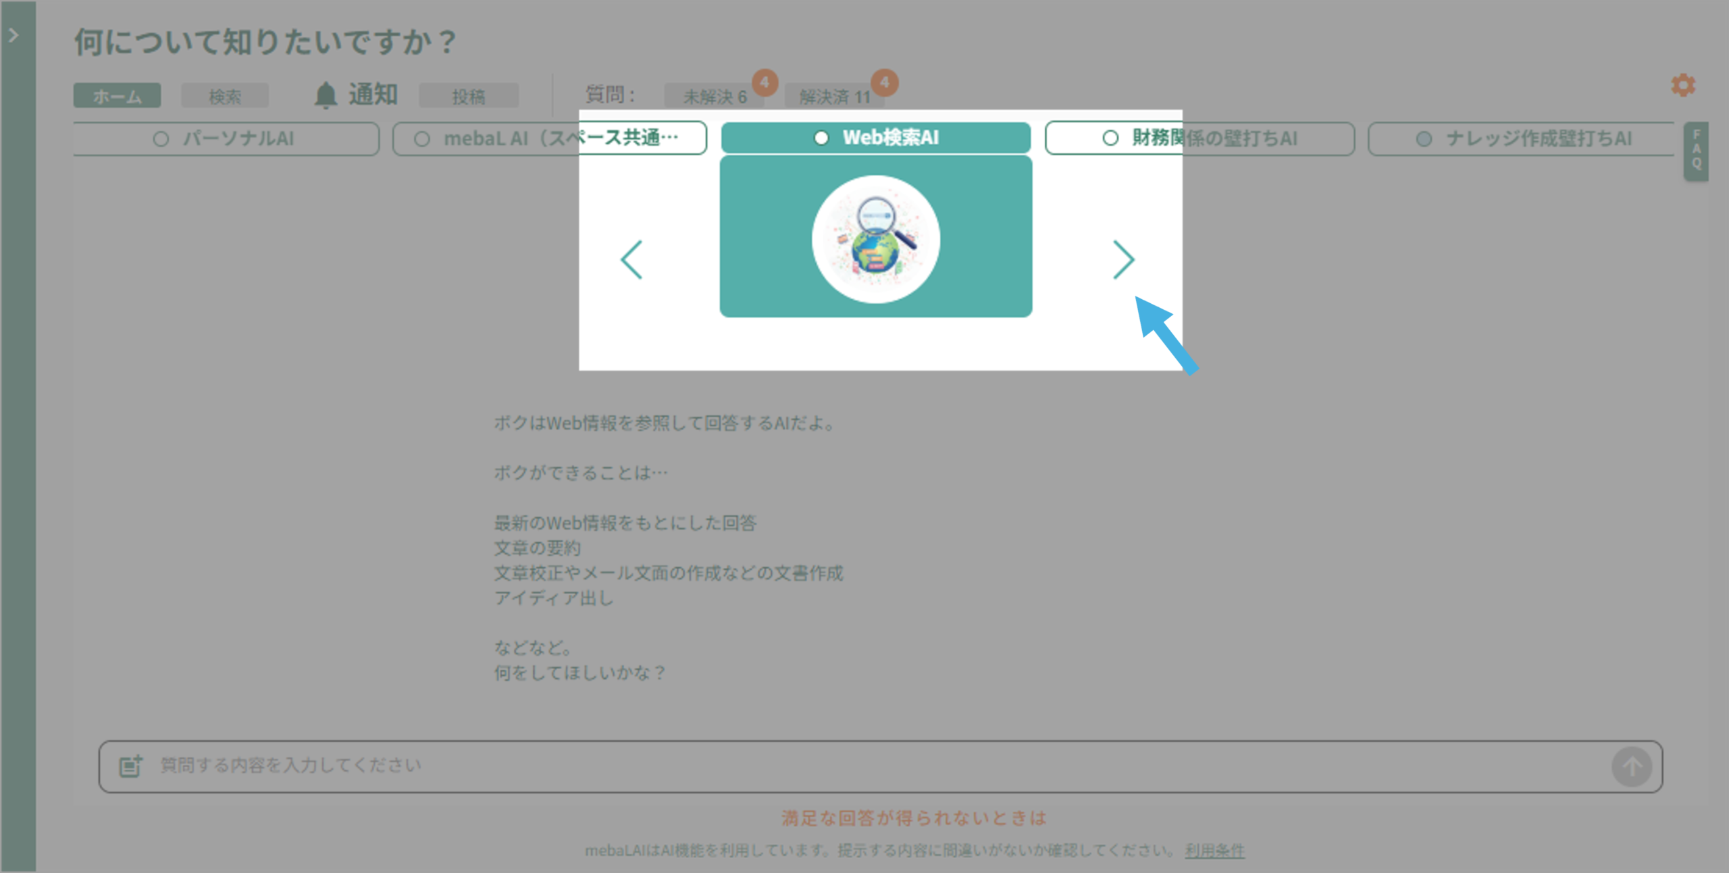This screenshot has height=873, width=1729.
Task: Click badge on 未解決 questions
Action: click(765, 82)
